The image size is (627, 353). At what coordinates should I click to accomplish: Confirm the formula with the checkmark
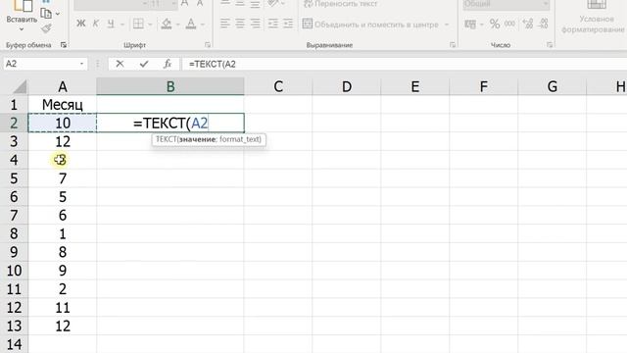tap(144, 64)
